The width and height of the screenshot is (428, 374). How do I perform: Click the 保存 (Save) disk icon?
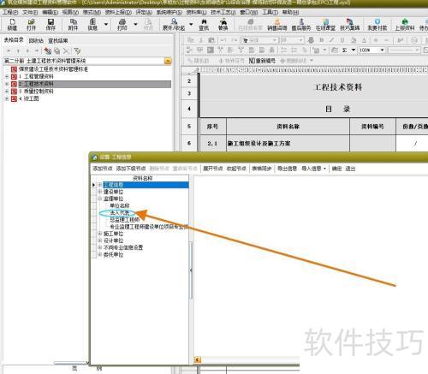tap(51, 25)
